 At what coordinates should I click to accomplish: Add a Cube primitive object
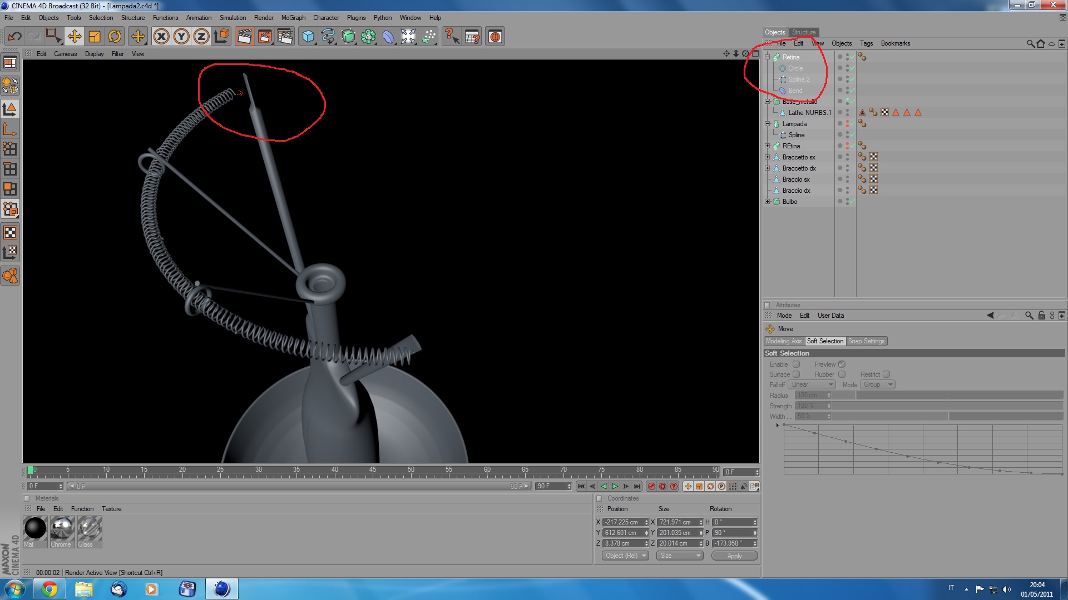[x=308, y=37]
